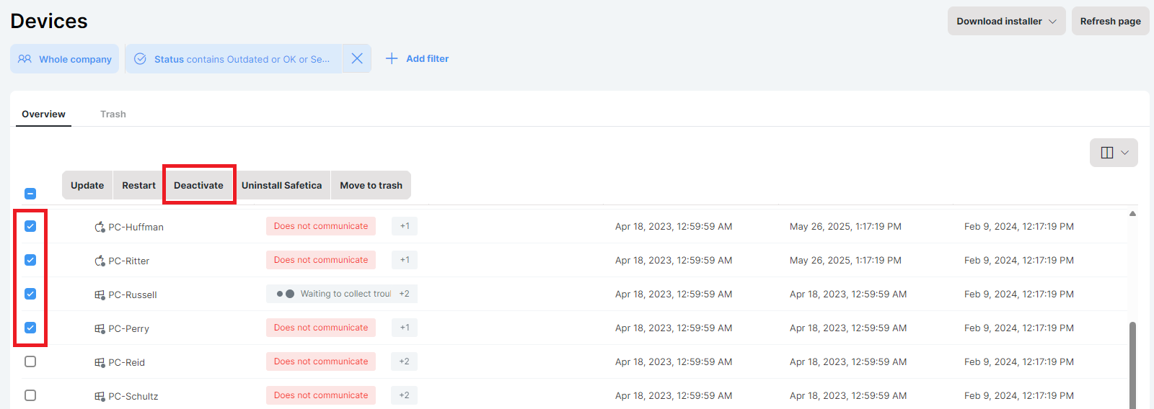Toggle the select-all header checkbox
Image resolution: width=1154 pixels, height=409 pixels.
[30, 193]
